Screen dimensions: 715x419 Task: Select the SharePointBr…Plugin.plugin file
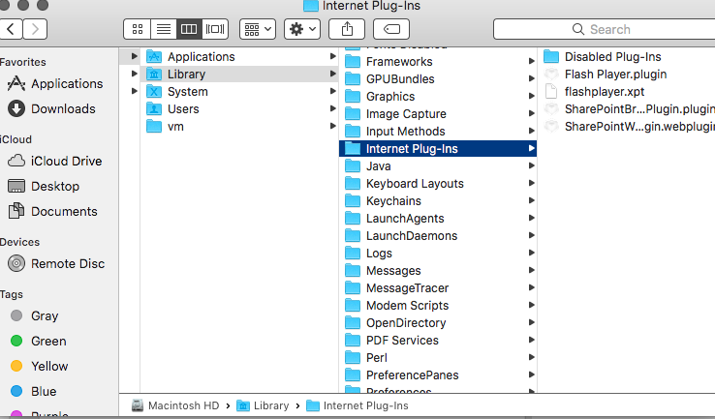point(627,109)
